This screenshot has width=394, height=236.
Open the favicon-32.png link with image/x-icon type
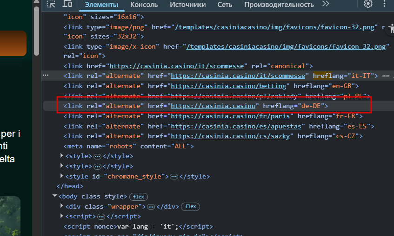286,47
